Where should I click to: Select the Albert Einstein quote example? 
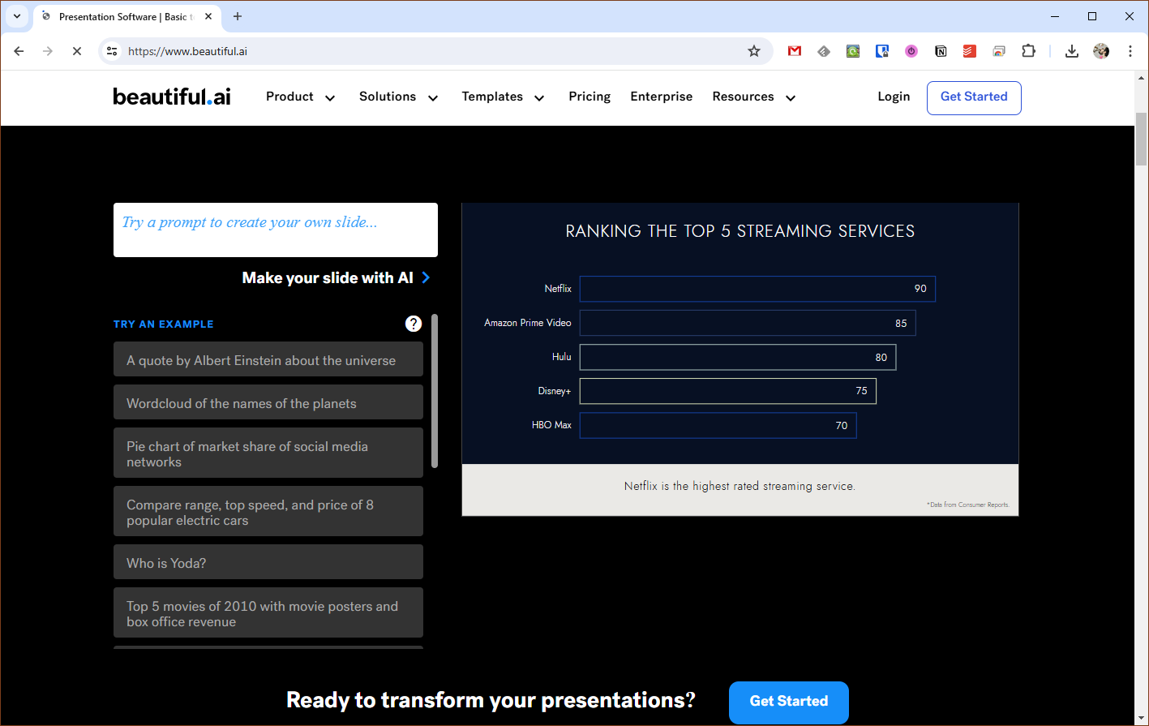tap(268, 359)
